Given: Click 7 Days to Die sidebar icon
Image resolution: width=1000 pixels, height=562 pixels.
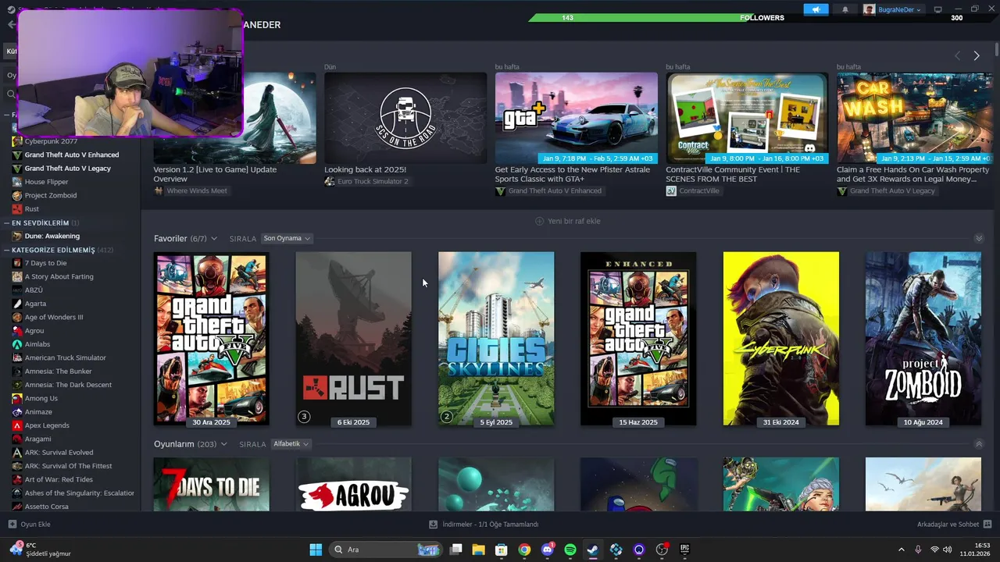Looking at the screenshot, I should click(x=17, y=263).
